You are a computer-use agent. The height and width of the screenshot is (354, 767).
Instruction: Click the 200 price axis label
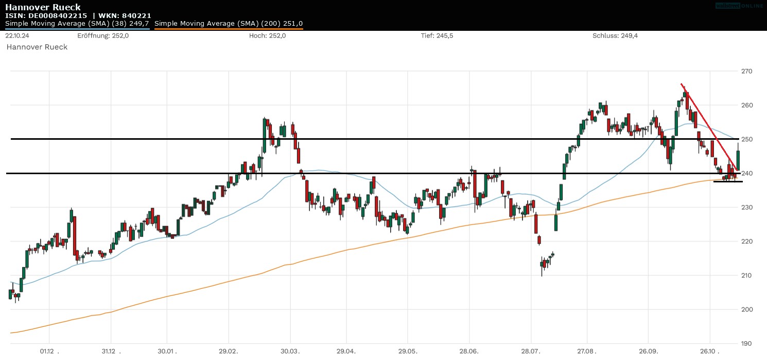pos(747,309)
